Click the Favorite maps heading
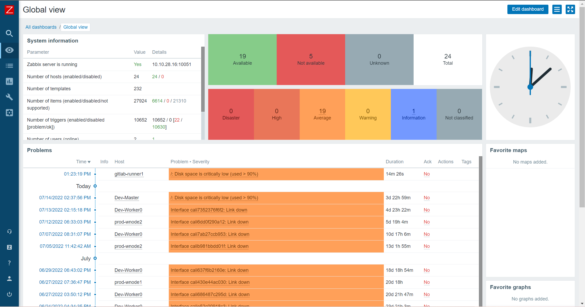The height and width of the screenshot is (307, 585). coord(508,150)
